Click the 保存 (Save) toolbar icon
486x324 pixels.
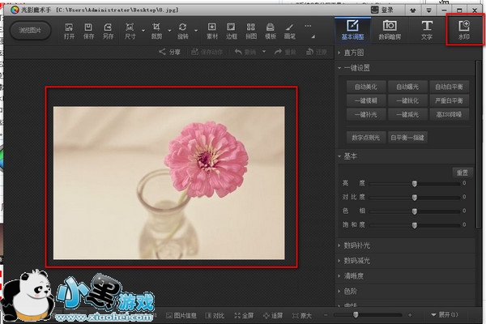click(x=89, y=30)
